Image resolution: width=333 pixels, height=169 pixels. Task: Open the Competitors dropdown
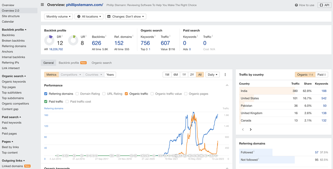71,74
